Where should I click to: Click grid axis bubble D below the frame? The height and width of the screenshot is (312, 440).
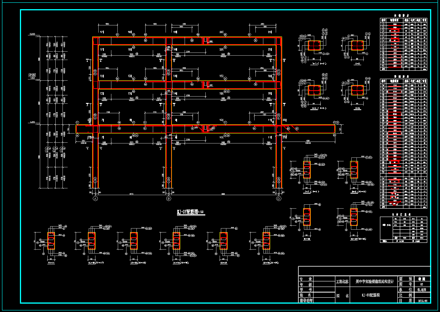coord(278,198)
